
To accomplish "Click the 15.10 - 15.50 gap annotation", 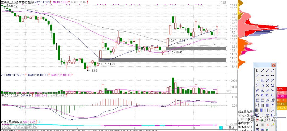I will 174,52.
